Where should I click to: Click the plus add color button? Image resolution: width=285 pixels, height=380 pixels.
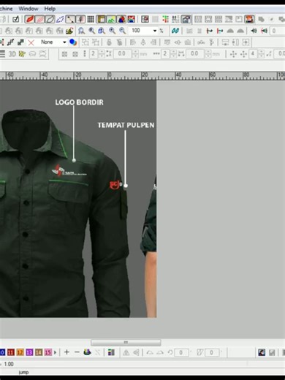(x=66, y=352)
